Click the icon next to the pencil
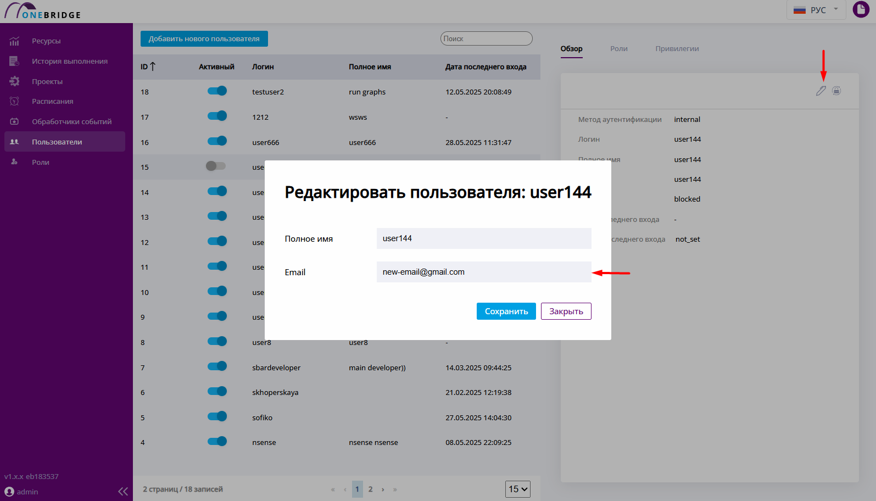The height and width of the screenshot is (501, 876). [x=836, y=91]
